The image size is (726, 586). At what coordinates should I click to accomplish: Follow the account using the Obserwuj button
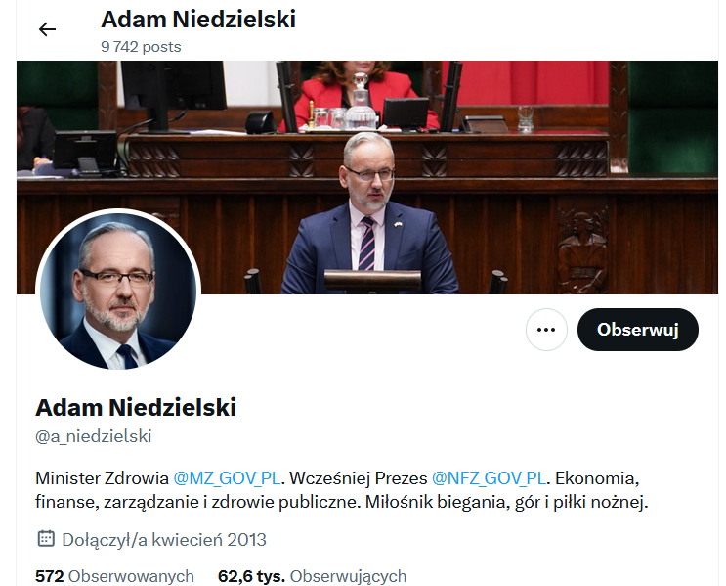pos(637,330)
